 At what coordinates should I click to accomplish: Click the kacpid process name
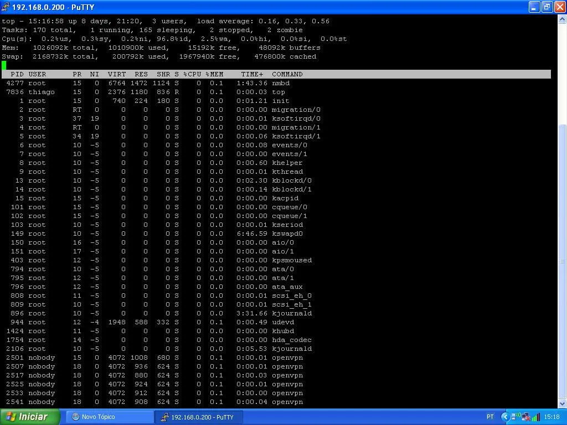coord(285,199)
